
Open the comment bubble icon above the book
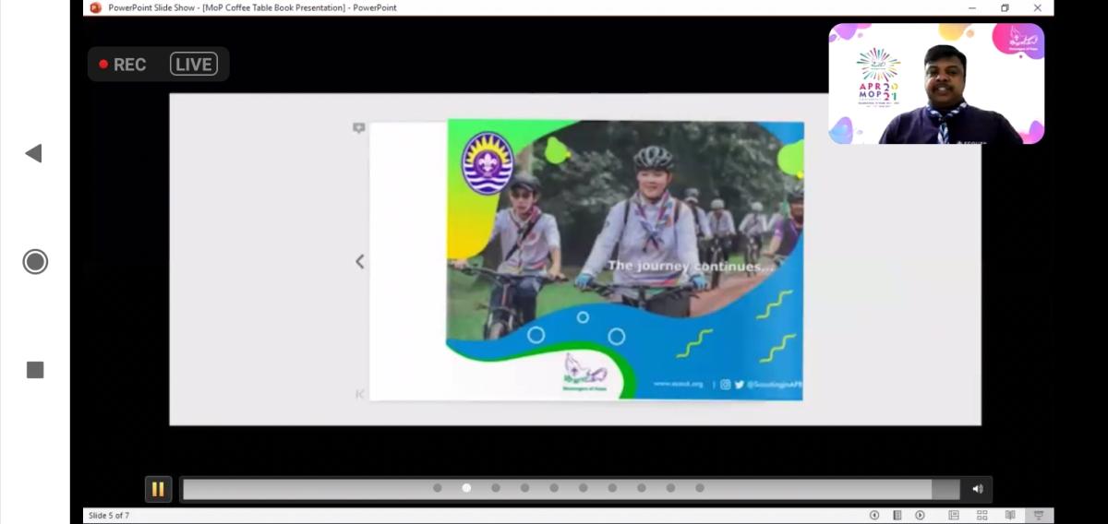click(359, 128)
